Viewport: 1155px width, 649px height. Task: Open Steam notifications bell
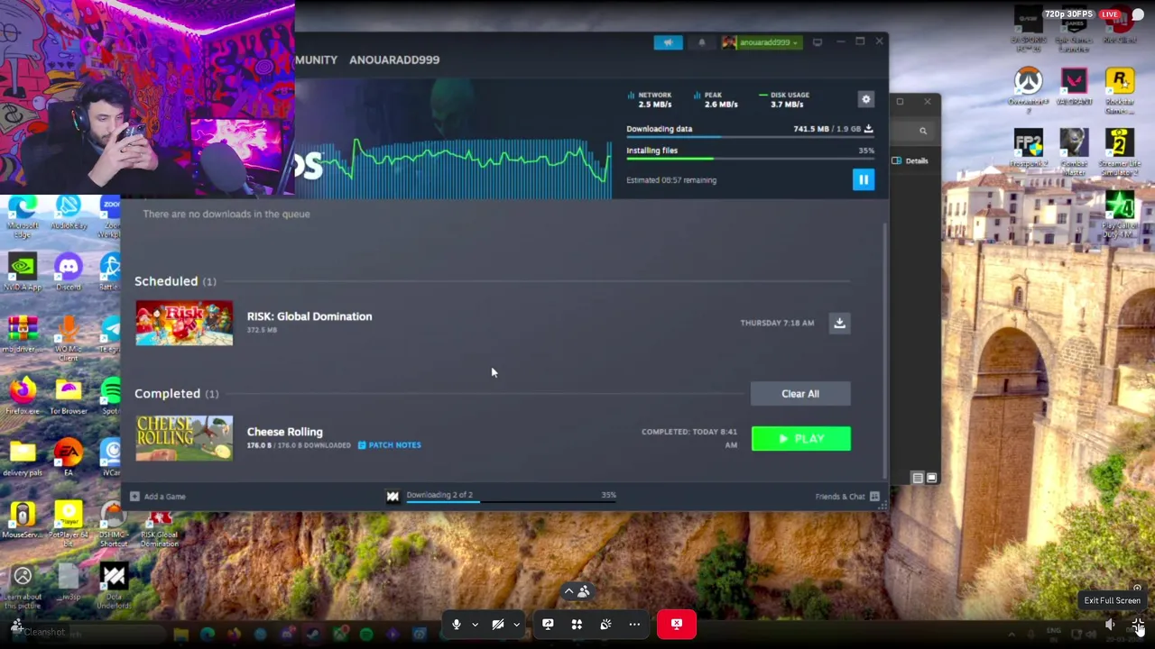(x=701, y=42)
